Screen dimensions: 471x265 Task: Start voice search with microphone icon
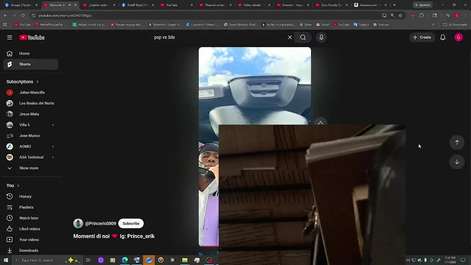click(321, 37)
